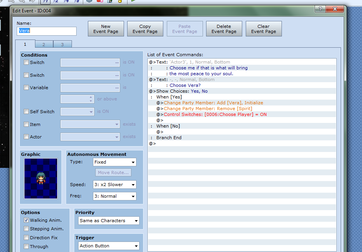This screenshot has width=362, height=252.
Task: Expand the Priority dropdown
Action: click(x=108, y=221)
